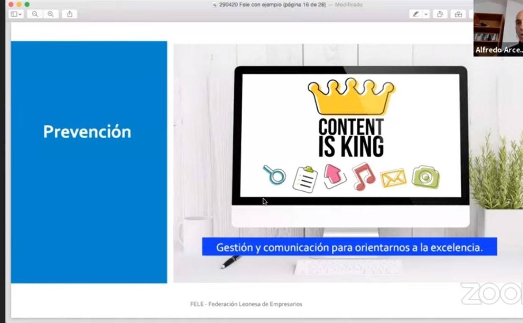
Task: Zoom out of the PDF document
Action: (36, 14)
